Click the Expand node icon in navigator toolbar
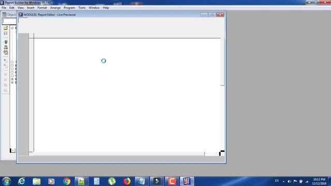 tap(6, 74)
